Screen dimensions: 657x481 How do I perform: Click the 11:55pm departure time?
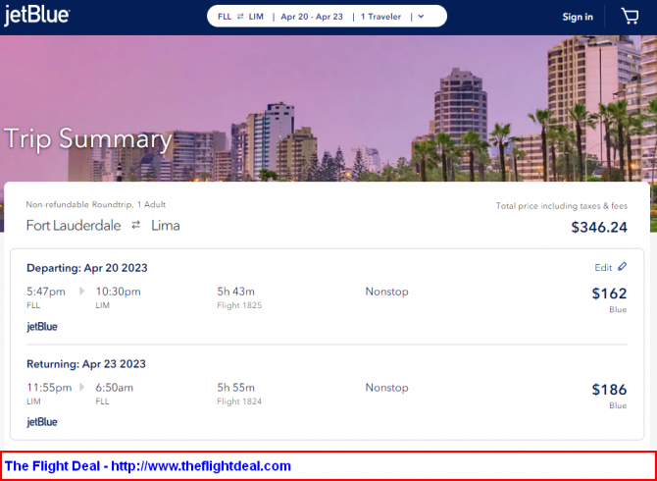click(49, 388)
